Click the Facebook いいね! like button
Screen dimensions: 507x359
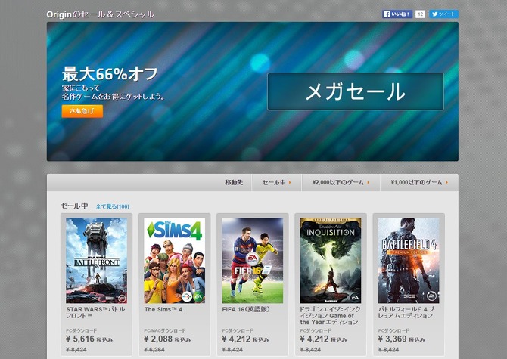(397, 14)
